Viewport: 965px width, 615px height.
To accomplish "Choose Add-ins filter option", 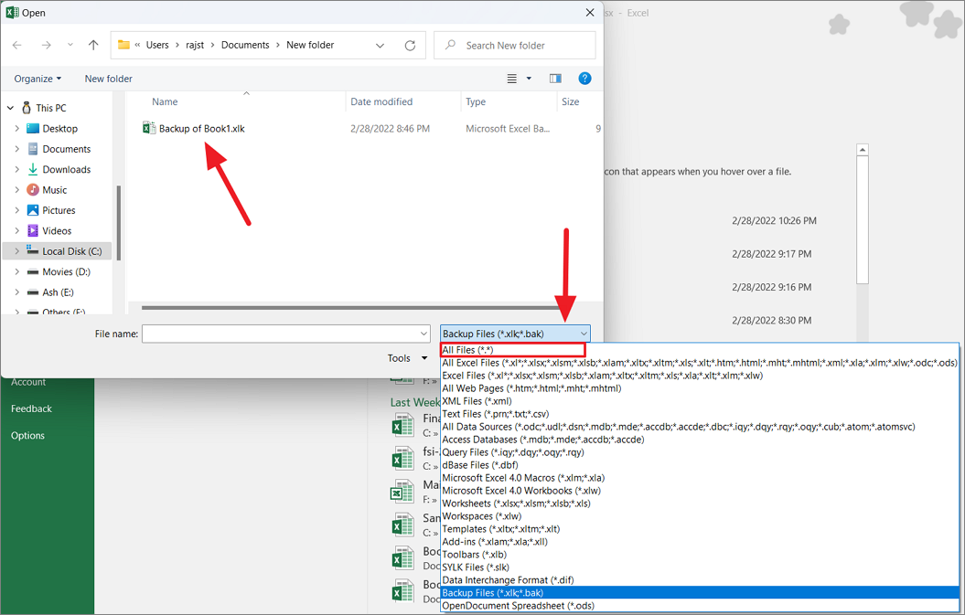I will (x=494, y=542).
